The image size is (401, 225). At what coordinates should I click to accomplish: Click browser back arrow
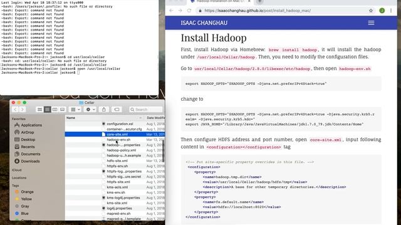coord(171,11)
